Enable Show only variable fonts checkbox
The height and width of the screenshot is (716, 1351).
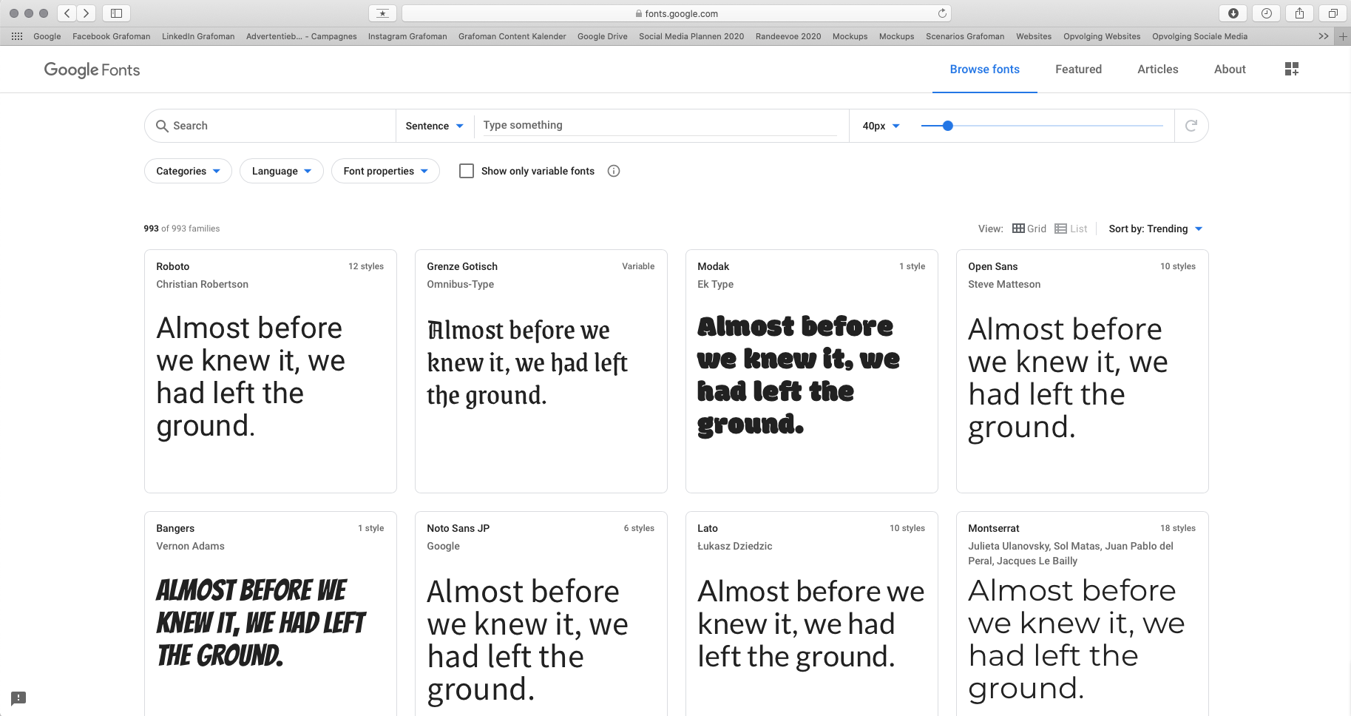[467, 171]
